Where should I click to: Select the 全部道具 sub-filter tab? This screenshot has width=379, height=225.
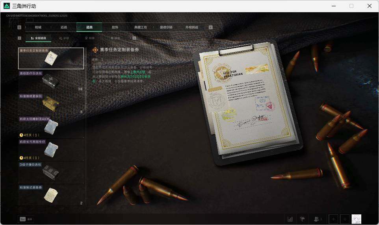[39, 38]
